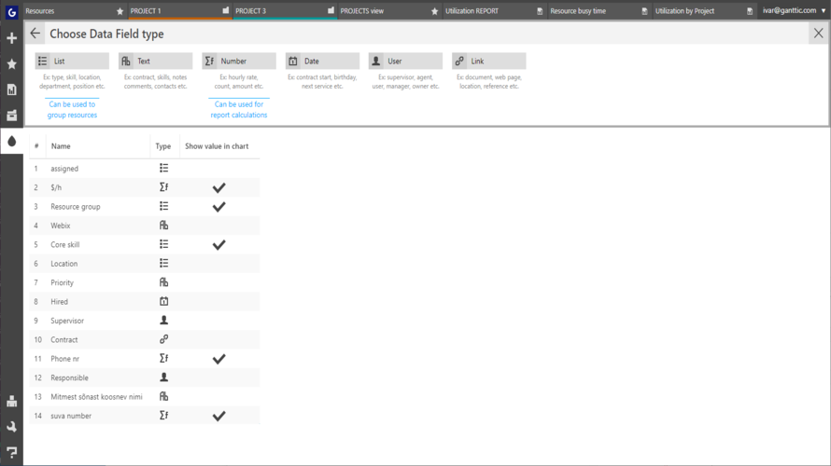Click number type icon in $/h row

click(163, 187)
